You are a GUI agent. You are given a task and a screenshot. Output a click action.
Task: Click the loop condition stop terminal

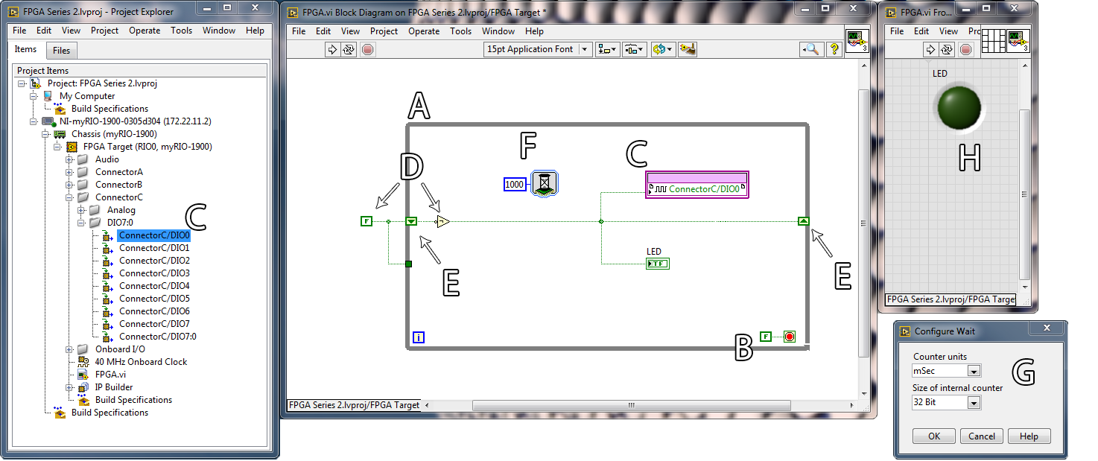[x=789, y=337]
